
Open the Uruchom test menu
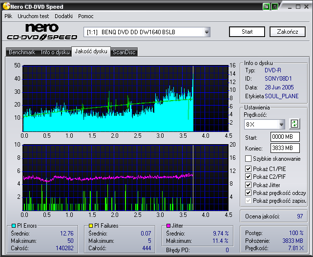pos(33,16)
